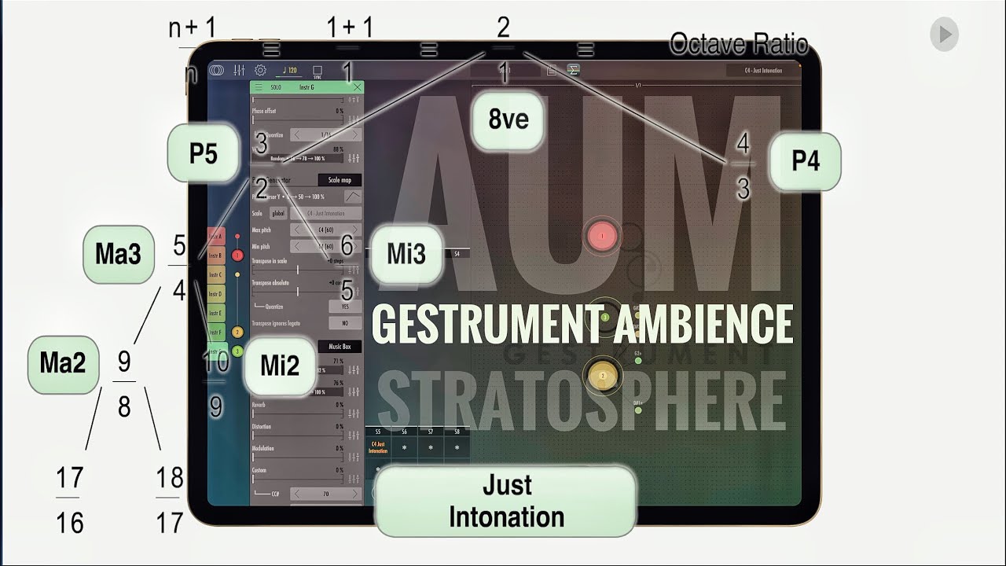Click the Scale map button
Screen dimensions: 1006x566
click(x=340, y=180)
